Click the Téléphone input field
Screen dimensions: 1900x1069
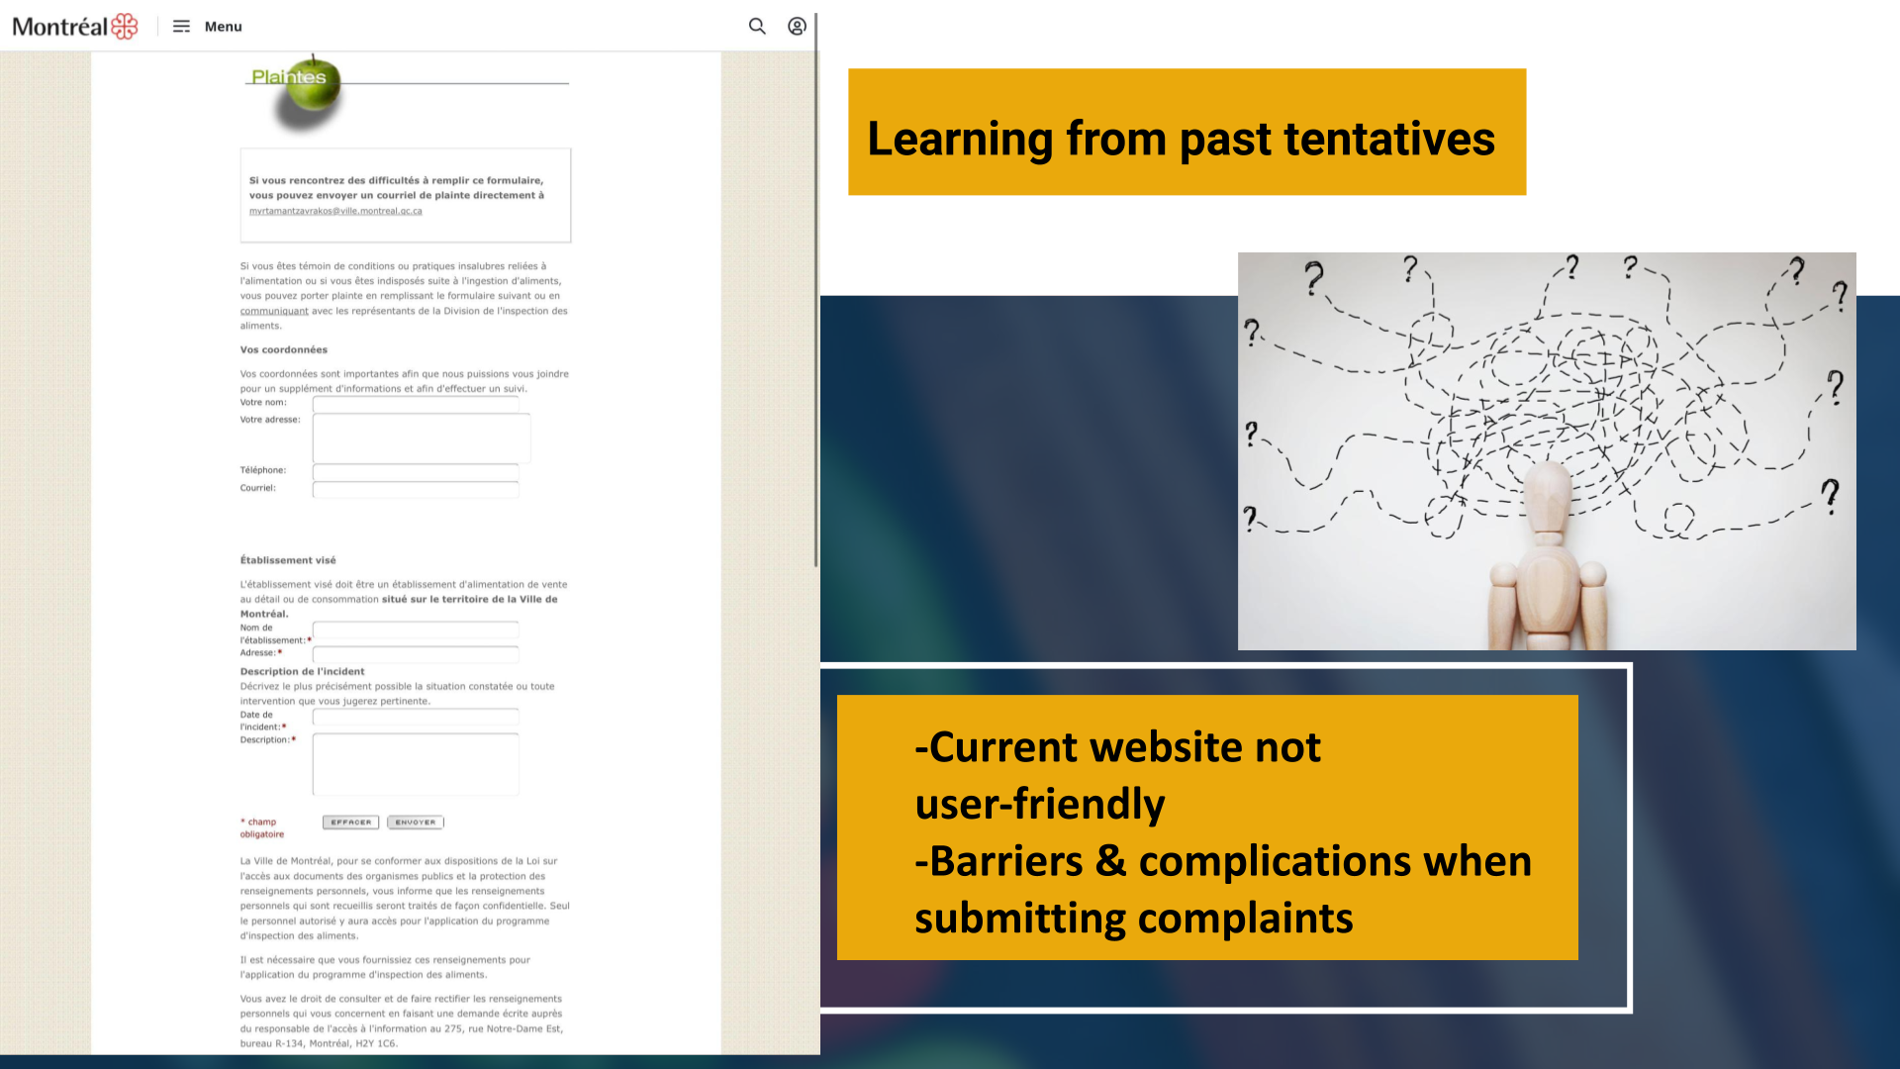click(x=416, y=471)
